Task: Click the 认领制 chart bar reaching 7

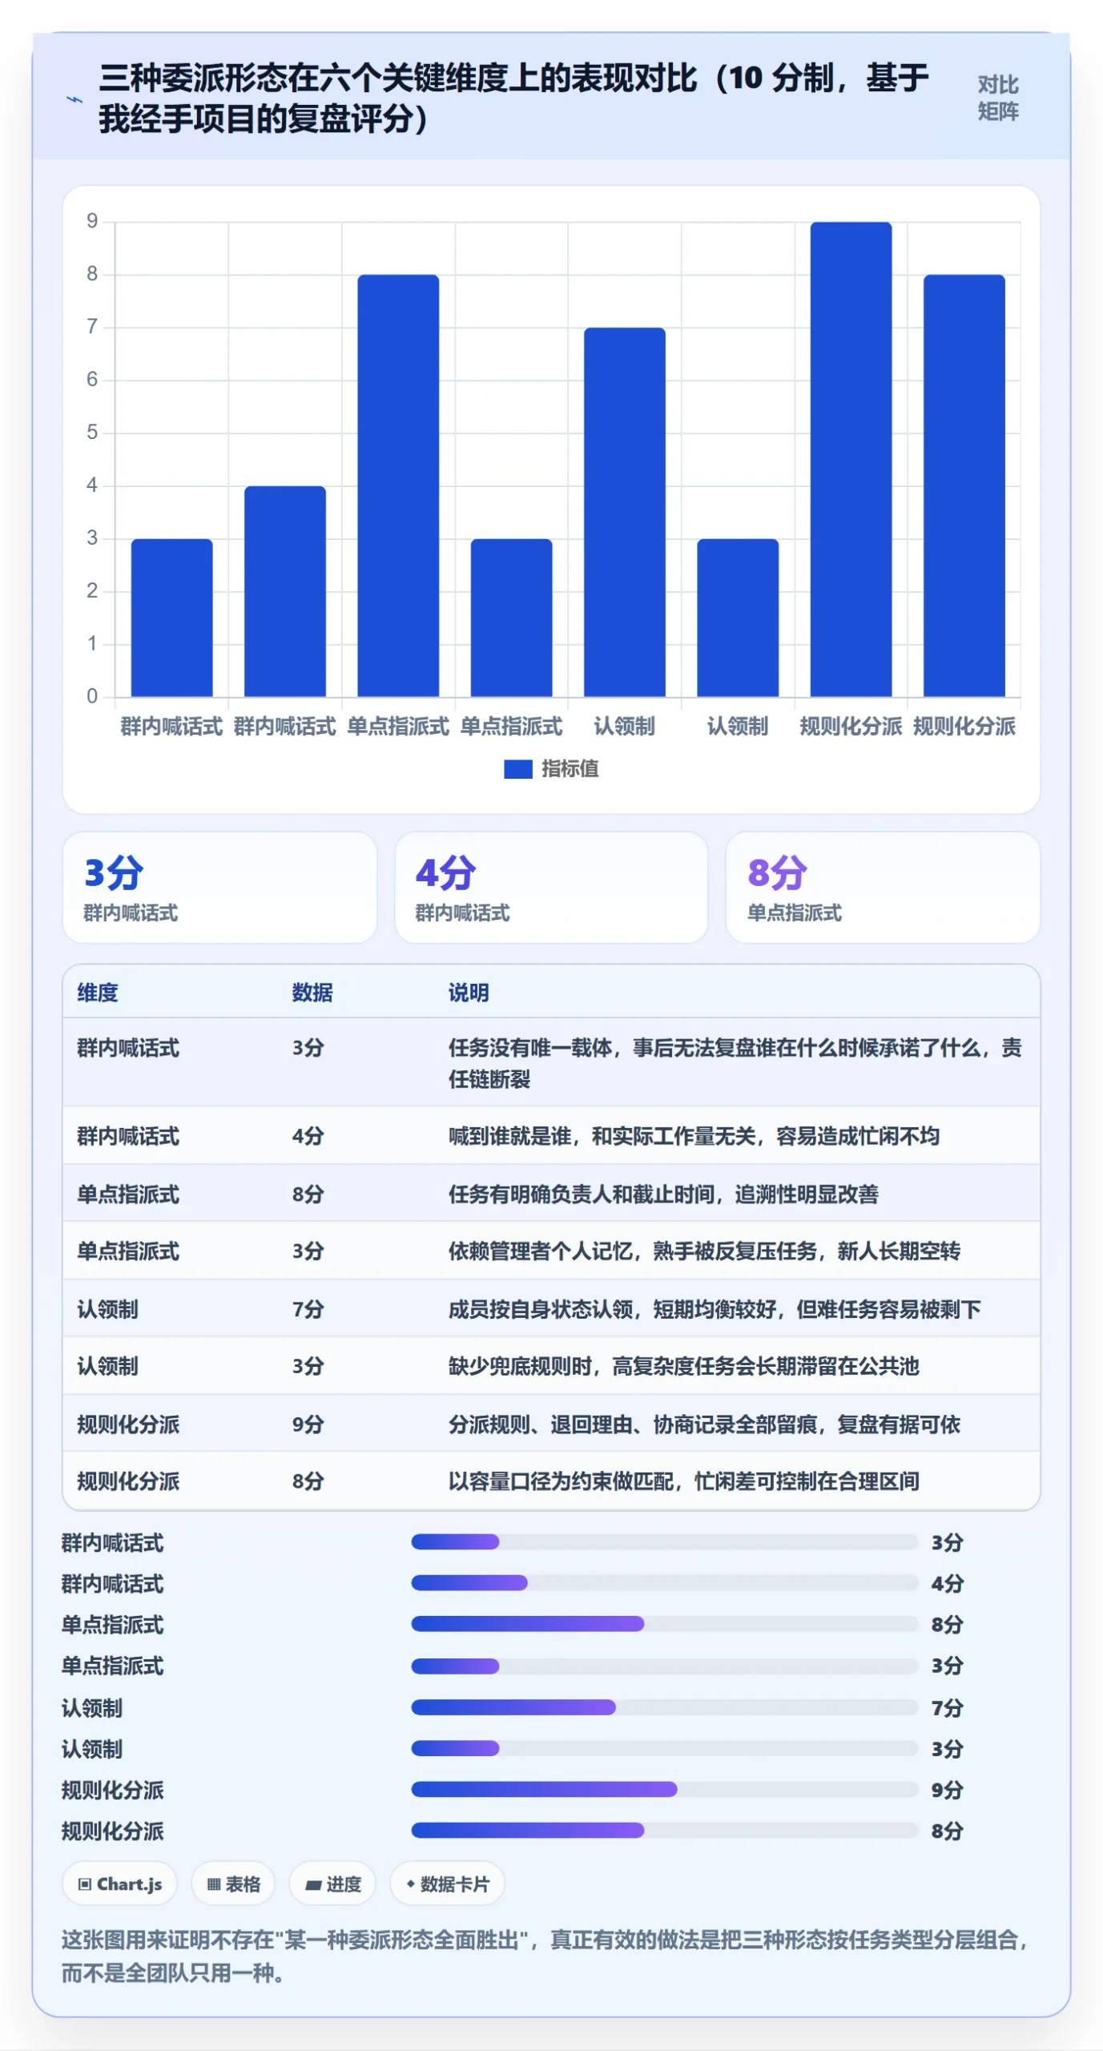Action: coord(624,512)
